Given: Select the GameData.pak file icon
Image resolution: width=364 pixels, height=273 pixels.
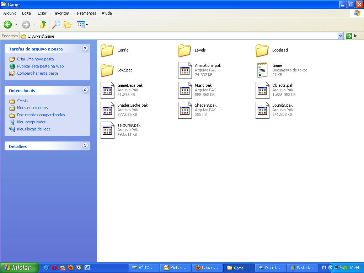Looking at the screenshot, I should click(107, 90).
